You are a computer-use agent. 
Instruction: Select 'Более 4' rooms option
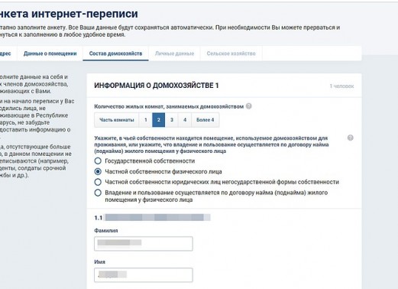[x=205, y=120]
